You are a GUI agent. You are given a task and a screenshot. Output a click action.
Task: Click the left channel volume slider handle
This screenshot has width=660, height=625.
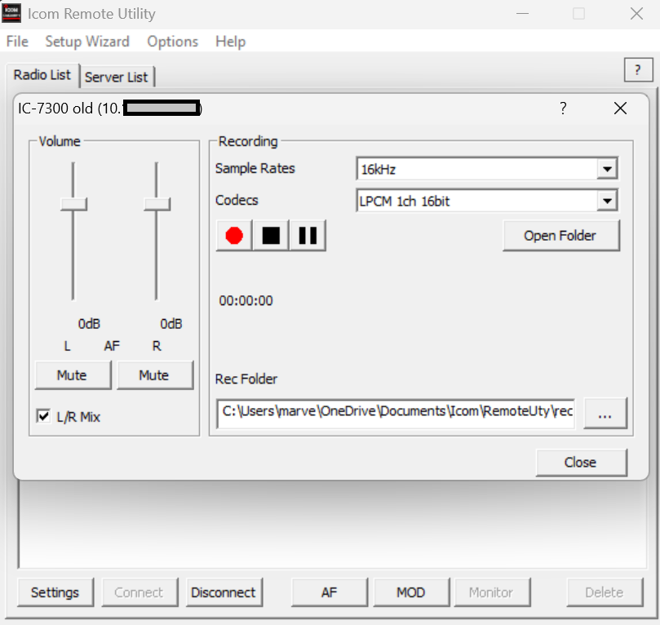coord(73,203)
